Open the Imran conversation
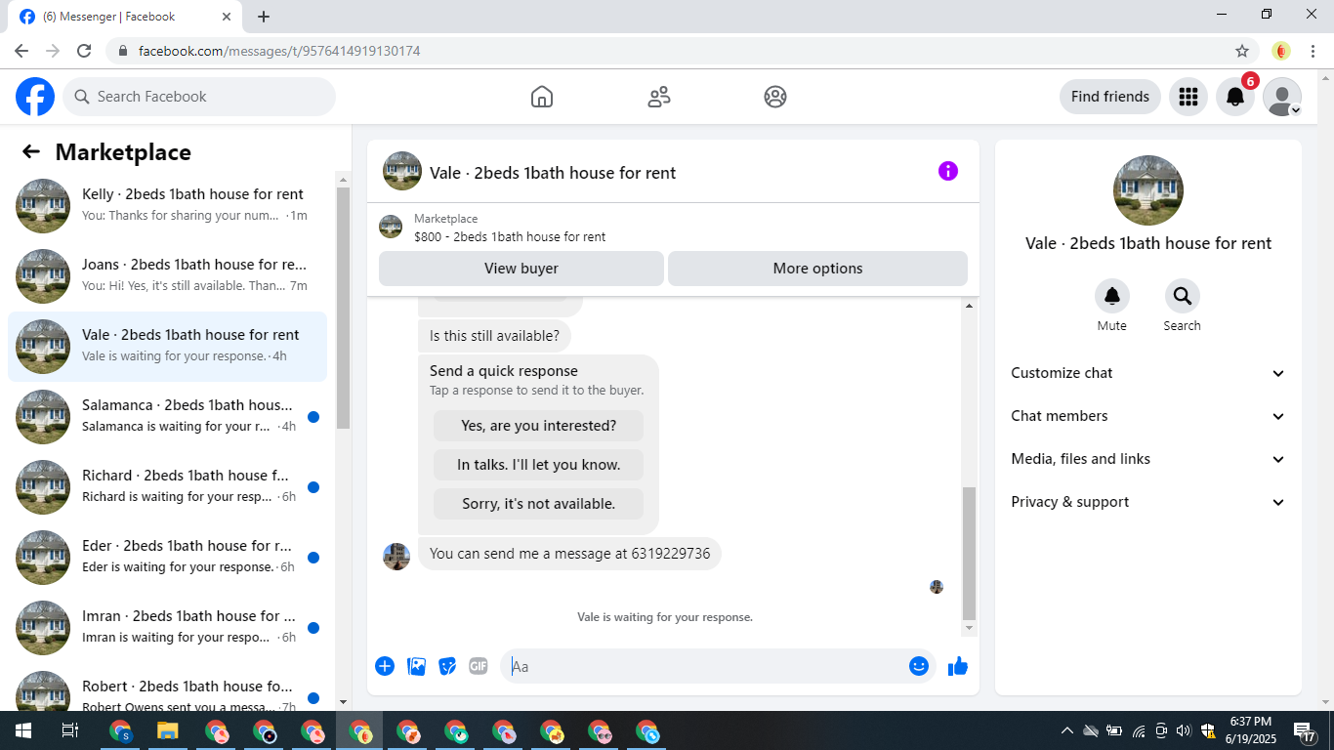The image size is (1334, 750). click(167, 628)
